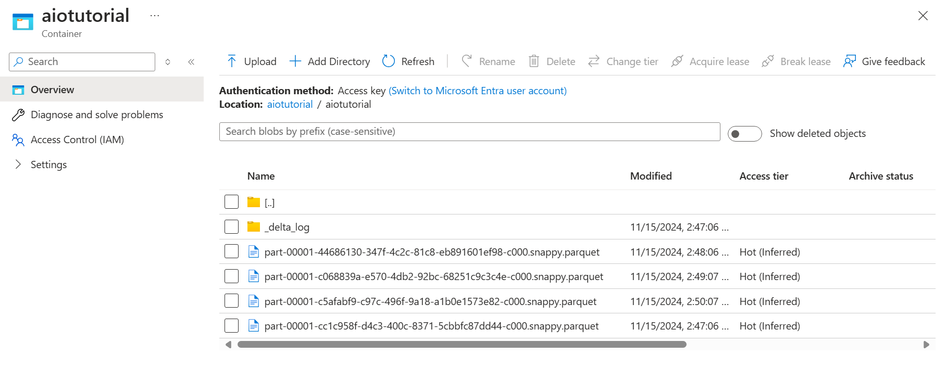Click the Diagnose and solve problems wrench icon
The width and height of the screenshot is (946, 367).
coord(18,115)
